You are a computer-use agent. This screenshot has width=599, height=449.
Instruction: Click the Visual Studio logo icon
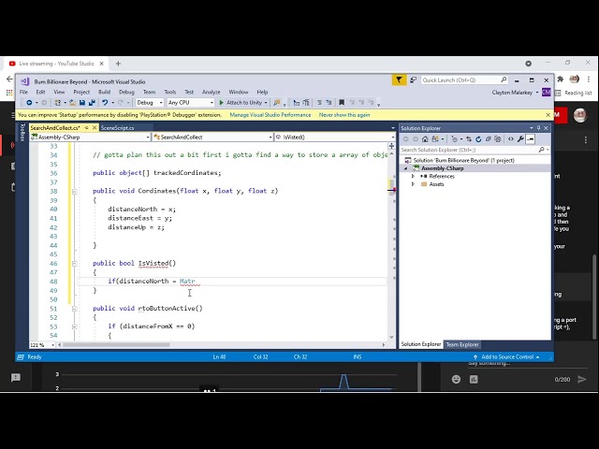click(x=25, y=81)
